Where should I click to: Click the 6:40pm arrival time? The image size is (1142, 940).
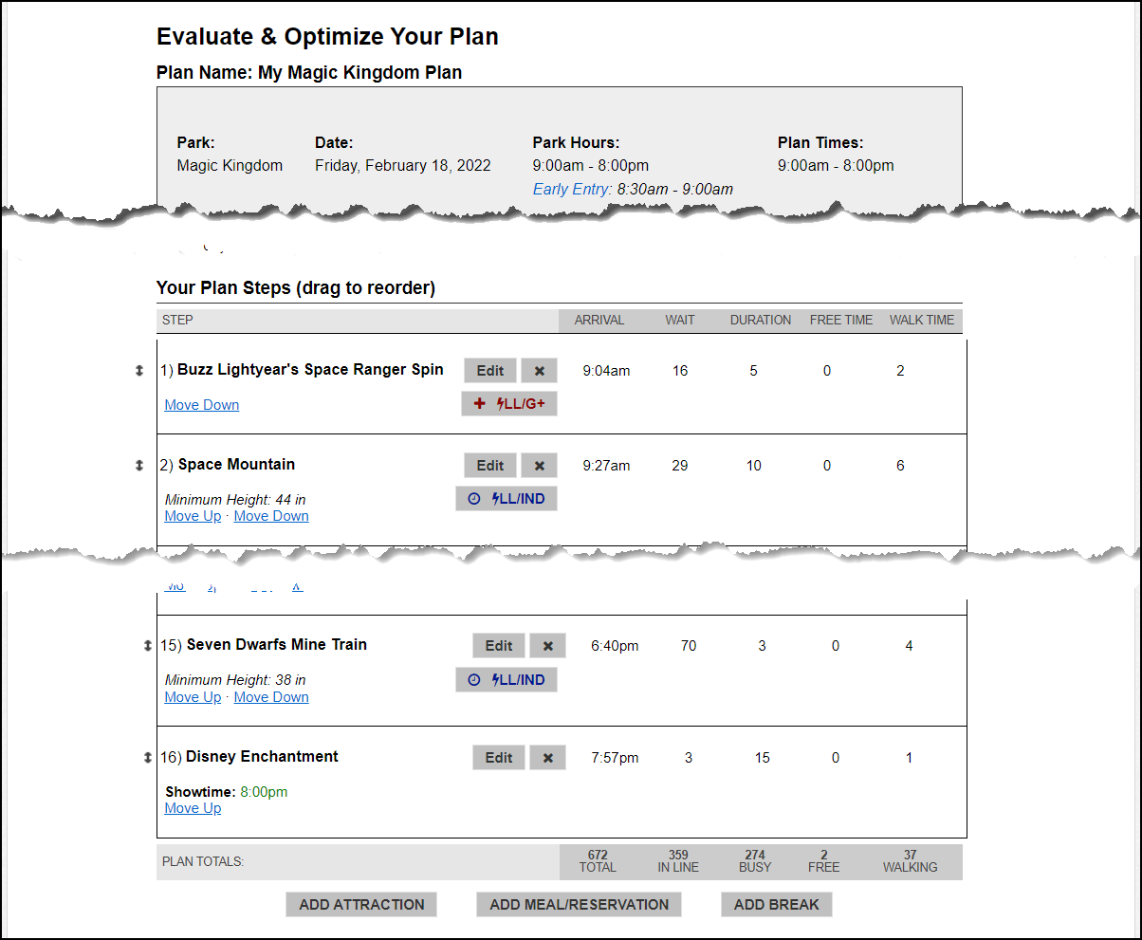pos(615,646)
